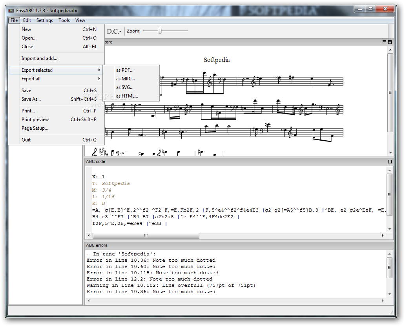
Task: Select Close in the File menu
Action: pyautogui.click(x=57, y=47)
